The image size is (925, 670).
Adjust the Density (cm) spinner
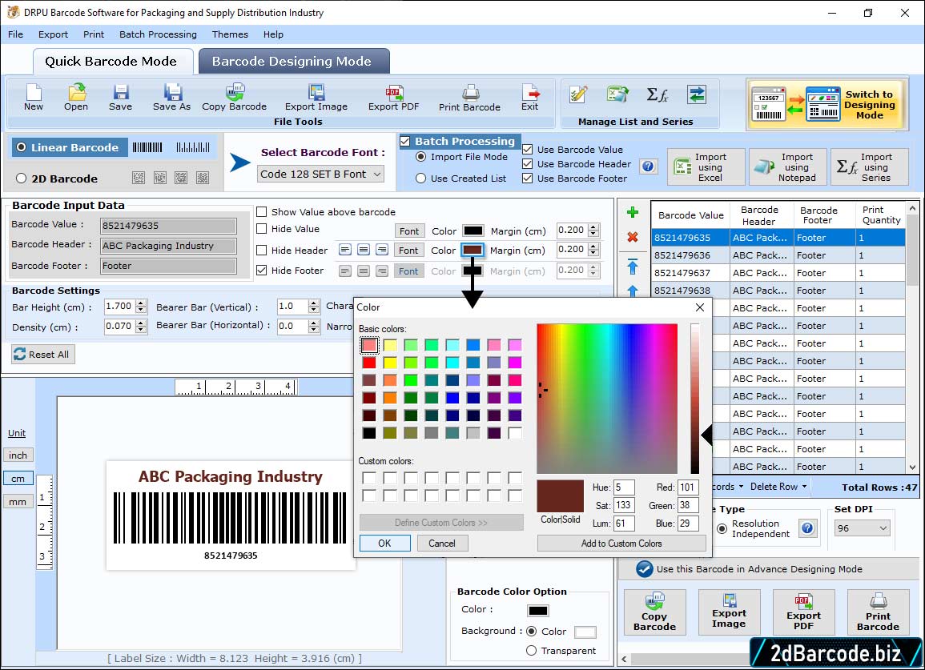tap(140, 326)
